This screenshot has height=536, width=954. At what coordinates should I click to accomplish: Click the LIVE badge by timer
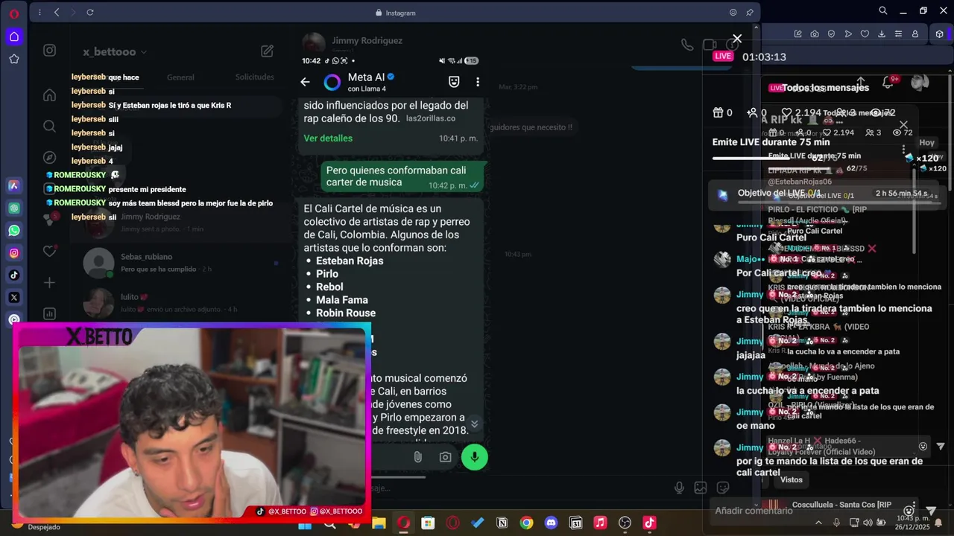coord(723,56)
